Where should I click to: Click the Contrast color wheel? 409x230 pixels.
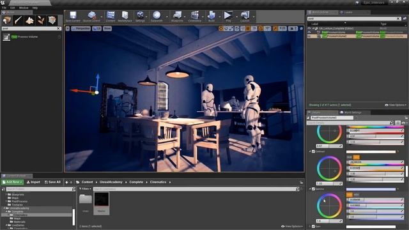coord(330,169)
